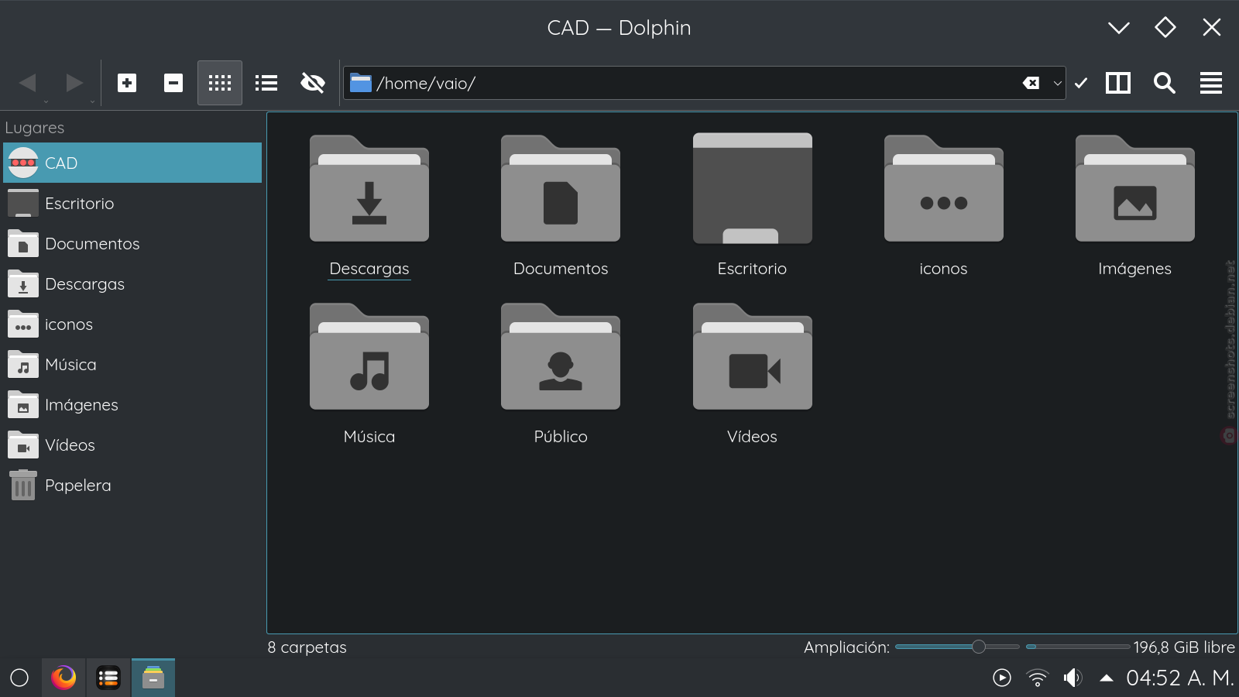Select the Documentos folder icon
Image resolution: width=1239 pixels, height=697 pixels.
(561, 188)
